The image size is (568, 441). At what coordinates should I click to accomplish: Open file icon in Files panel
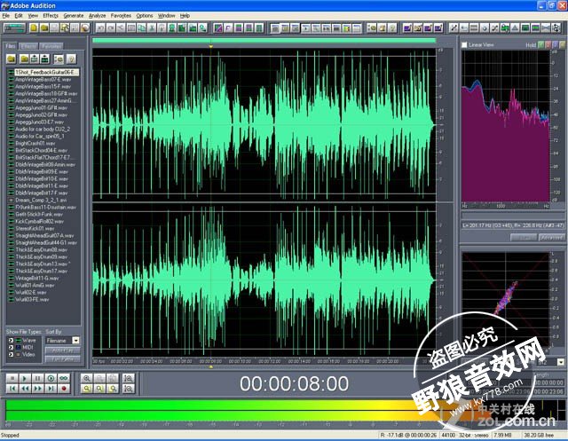coord(12,59)
